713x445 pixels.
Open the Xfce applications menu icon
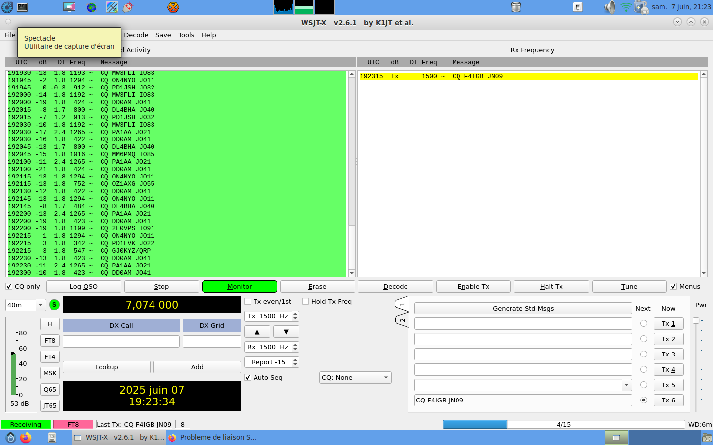tap(7, 7)
